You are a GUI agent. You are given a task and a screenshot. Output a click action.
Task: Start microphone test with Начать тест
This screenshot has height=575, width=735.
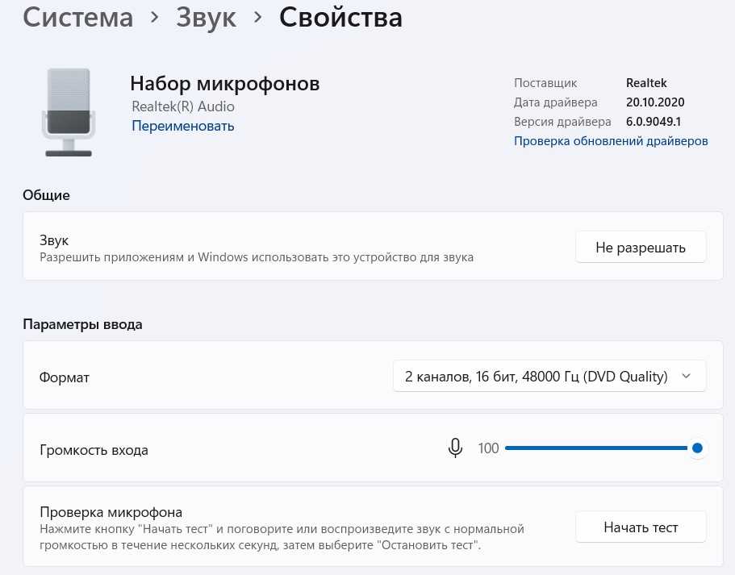[x=641, y=527]
